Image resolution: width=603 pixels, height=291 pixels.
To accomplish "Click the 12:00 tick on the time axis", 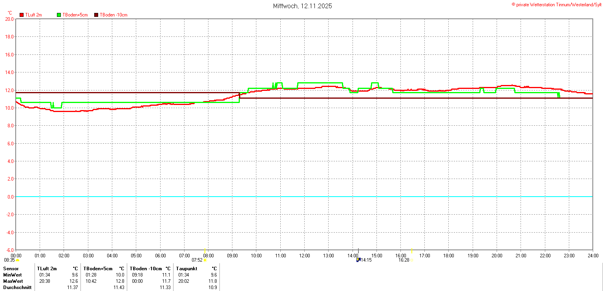I will pyautogui.click(x=304, y=256).
